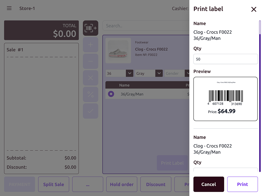Screen dimensions: 262x196
Task: Decrease quantity using the minus icon
Action: click(90, 61)
